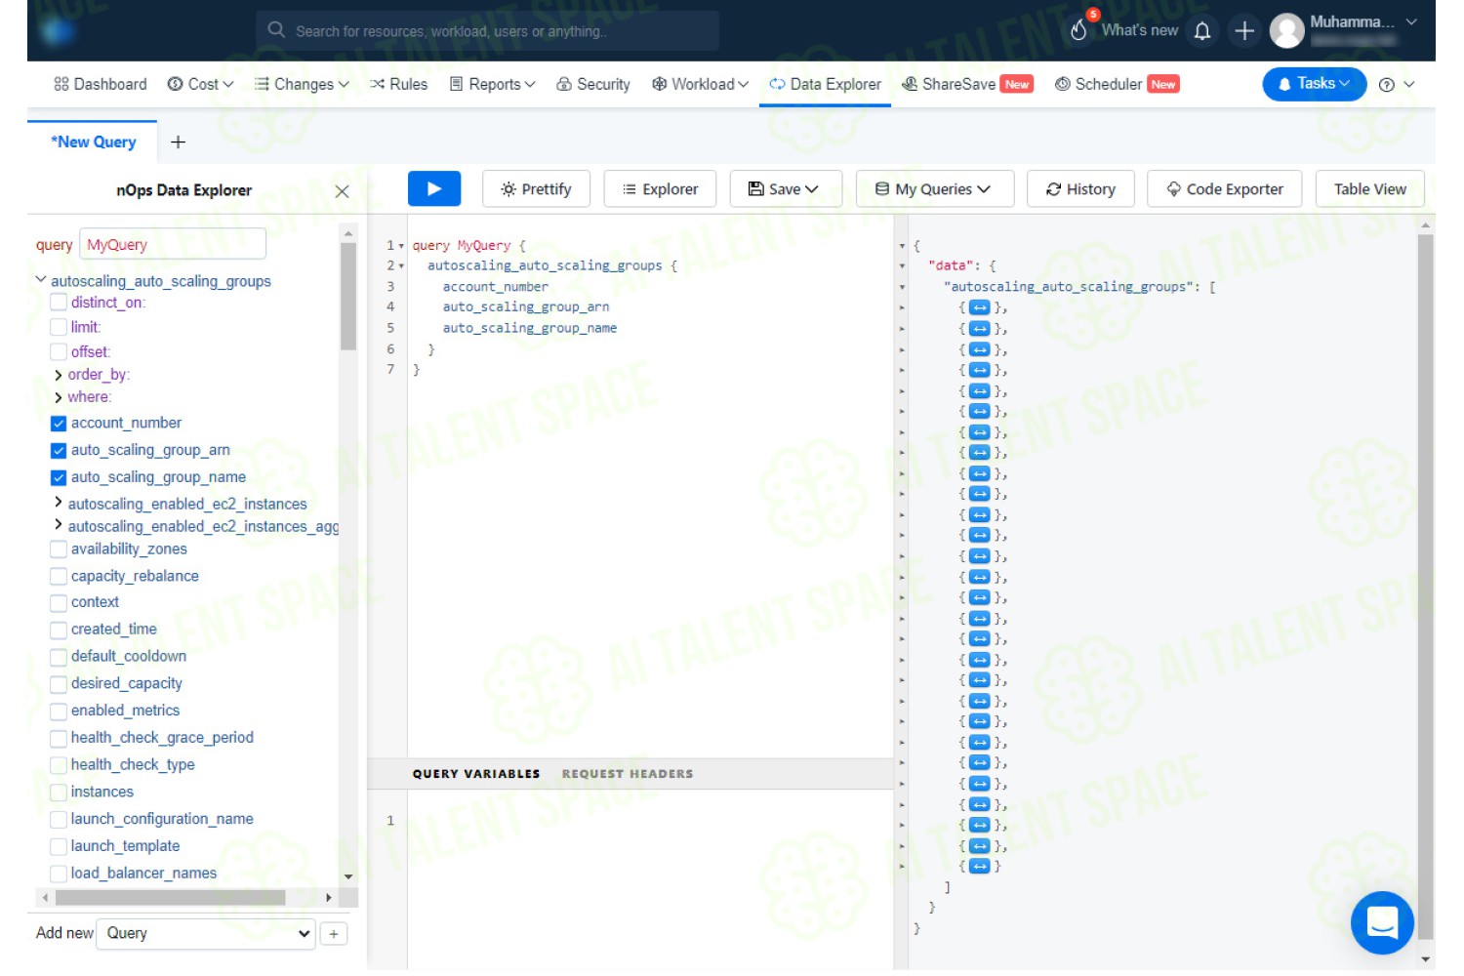1464x976 pixels.
Task: Open the Code Exporter
Action: click(x=1225, y=189)
